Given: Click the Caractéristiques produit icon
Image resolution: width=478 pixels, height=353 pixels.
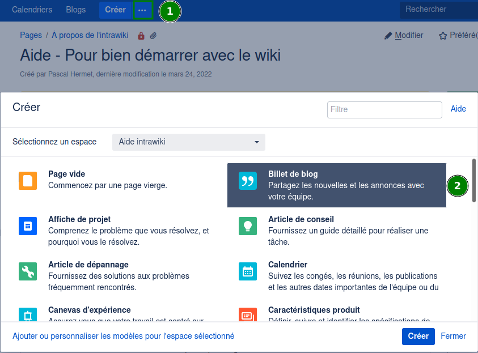Looking at the screenshot, I should click(x=248, y=314).
